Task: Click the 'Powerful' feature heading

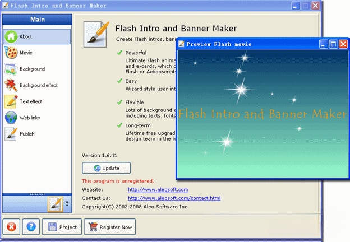Action: (136, 53)
